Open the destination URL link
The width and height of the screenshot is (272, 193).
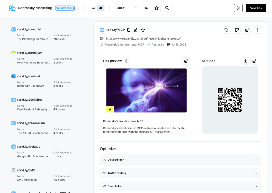coord(143,38)
